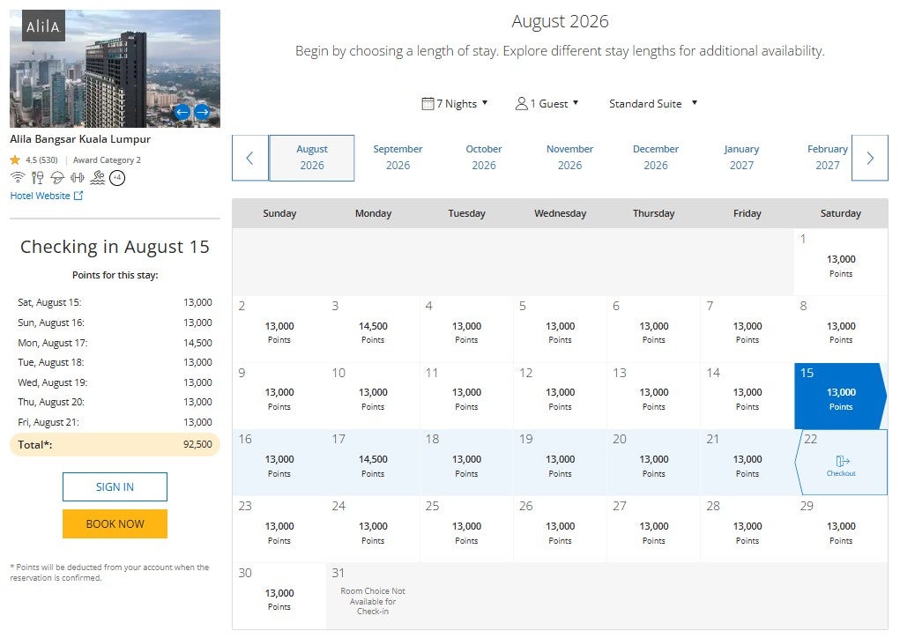Click the WiFi amenity icon

[x=18, y=178]
